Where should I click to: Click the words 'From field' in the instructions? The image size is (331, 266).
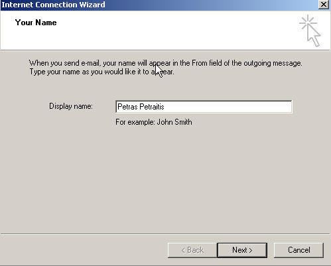(x=206, y=63)
